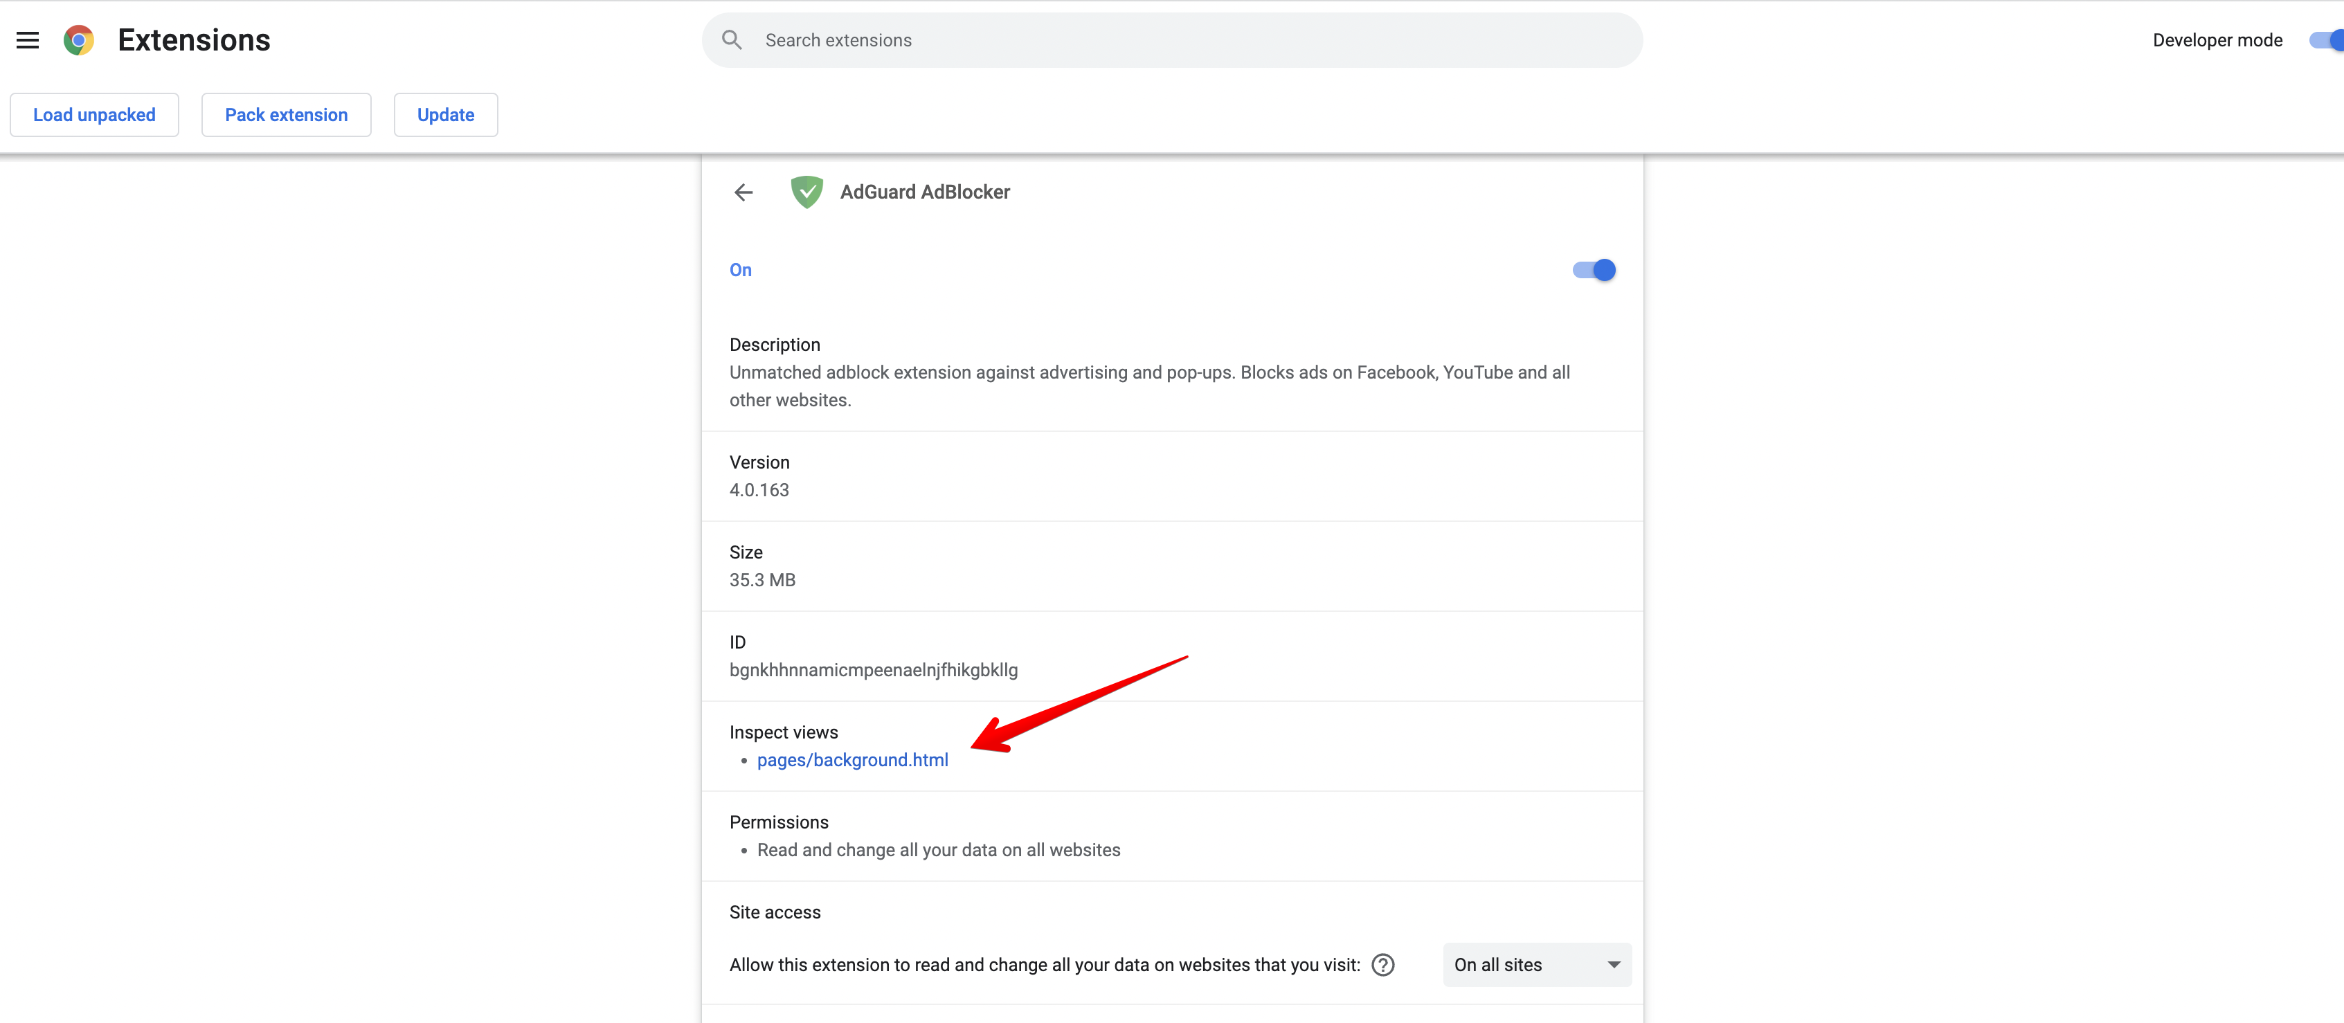Screen dimensions: 2344x1023
Task: Click Load unpacked button
Action: [95, 115]
